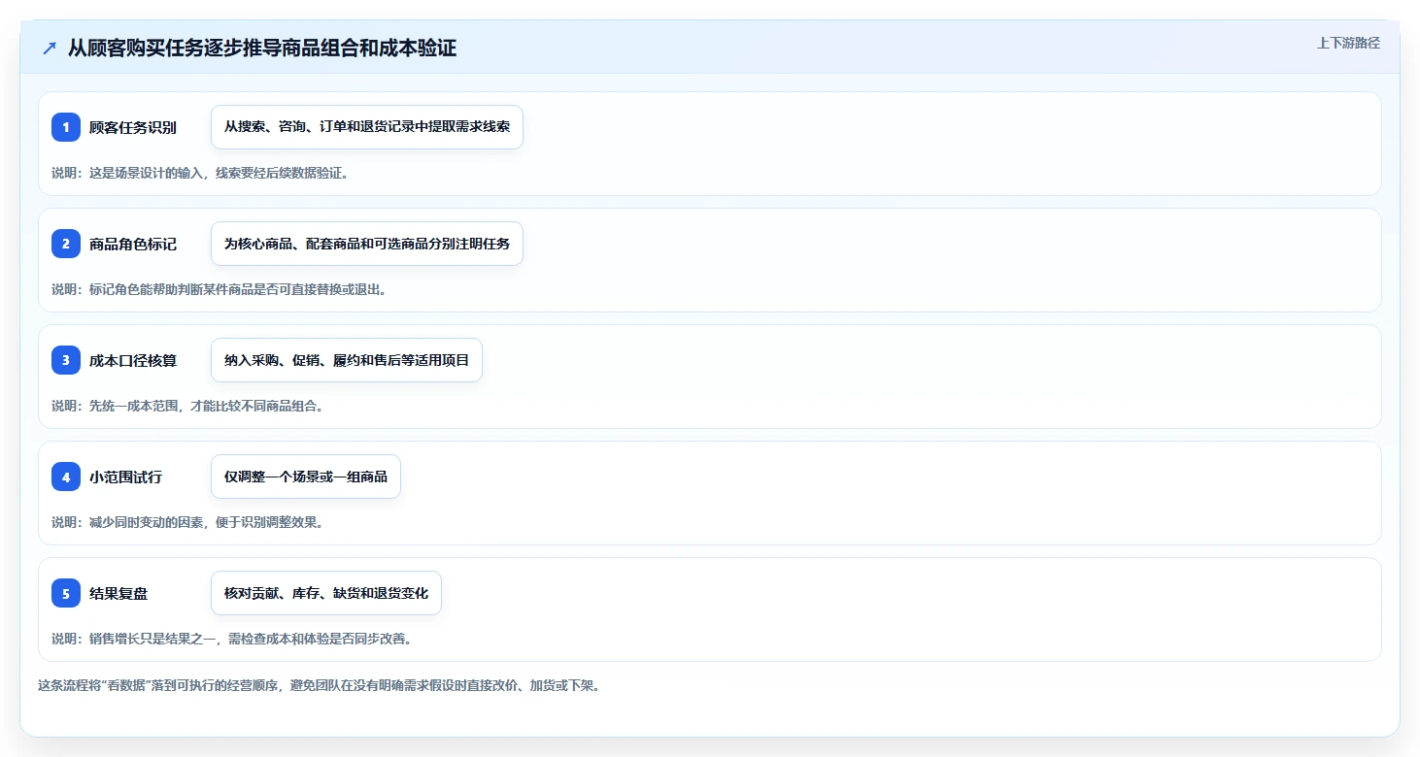This screenshot has width=1420, height=757.
Task: Select the 结果复盘 step title
Action: [x=118, y=593]
